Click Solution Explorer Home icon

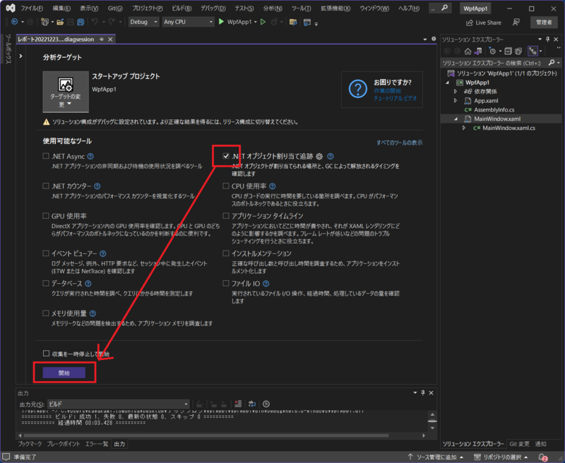(468, 51)
